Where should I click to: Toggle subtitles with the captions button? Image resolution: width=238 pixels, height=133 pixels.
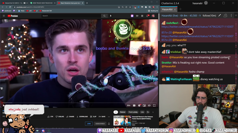[134, 105]
